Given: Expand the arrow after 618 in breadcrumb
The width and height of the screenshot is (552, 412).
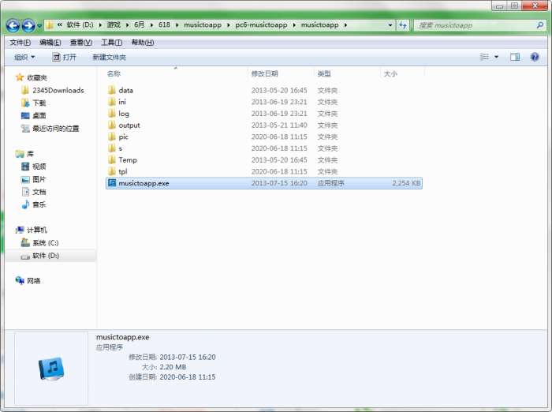Looking at the screenshot, I should (177, 25).
